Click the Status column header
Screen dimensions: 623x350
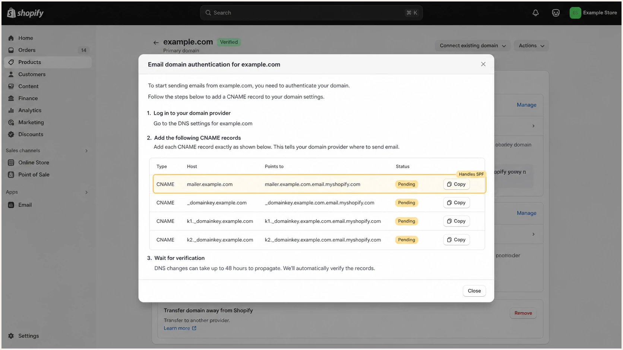point(402,167)
